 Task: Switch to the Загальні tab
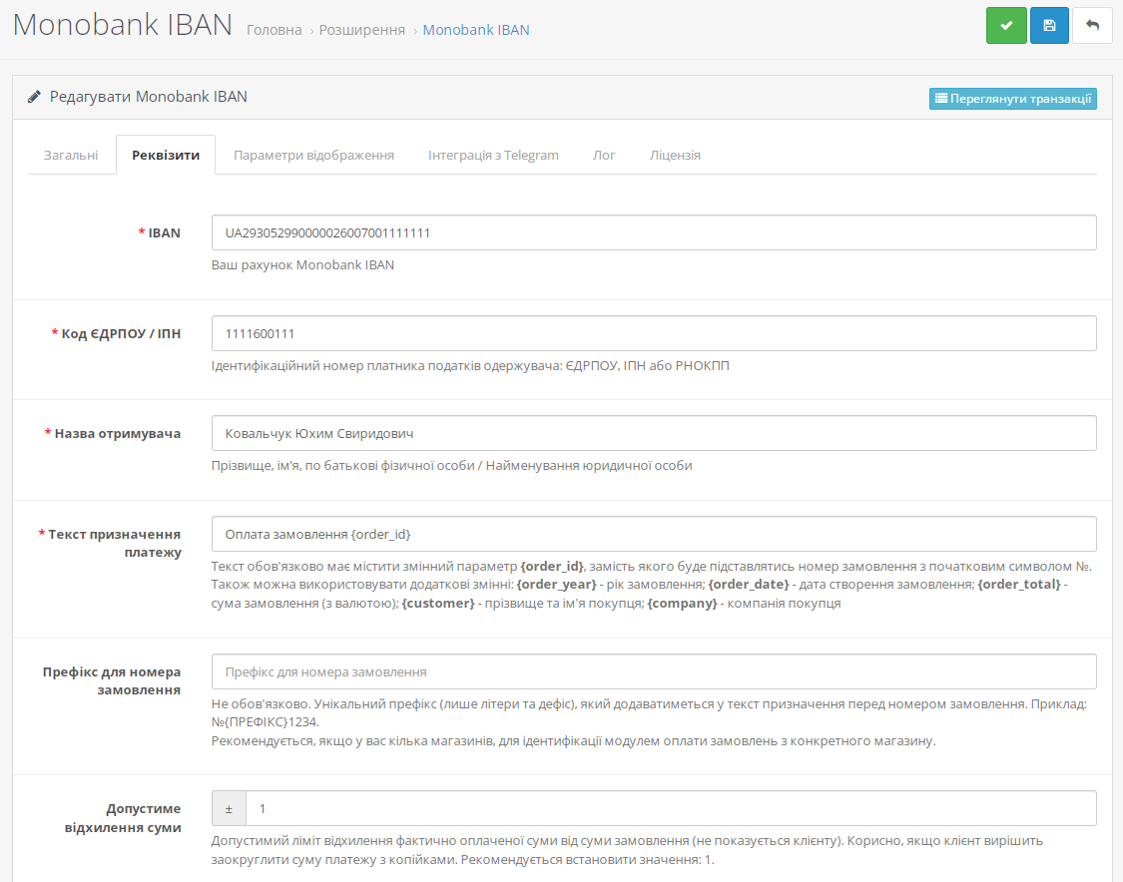(71, 155)
